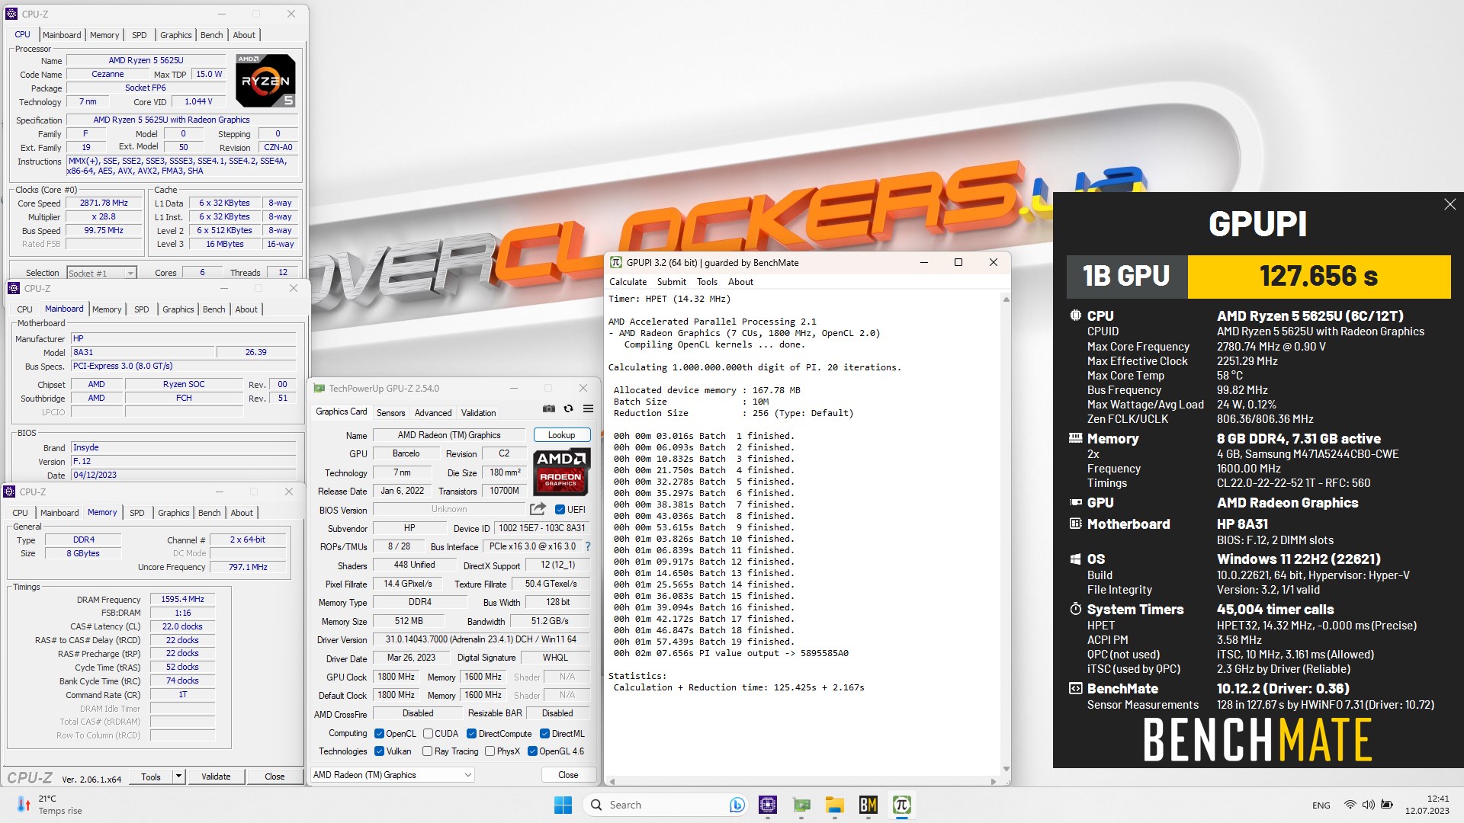
Task: Open File Explorer from taskbar
Action: tap(835, 805)
